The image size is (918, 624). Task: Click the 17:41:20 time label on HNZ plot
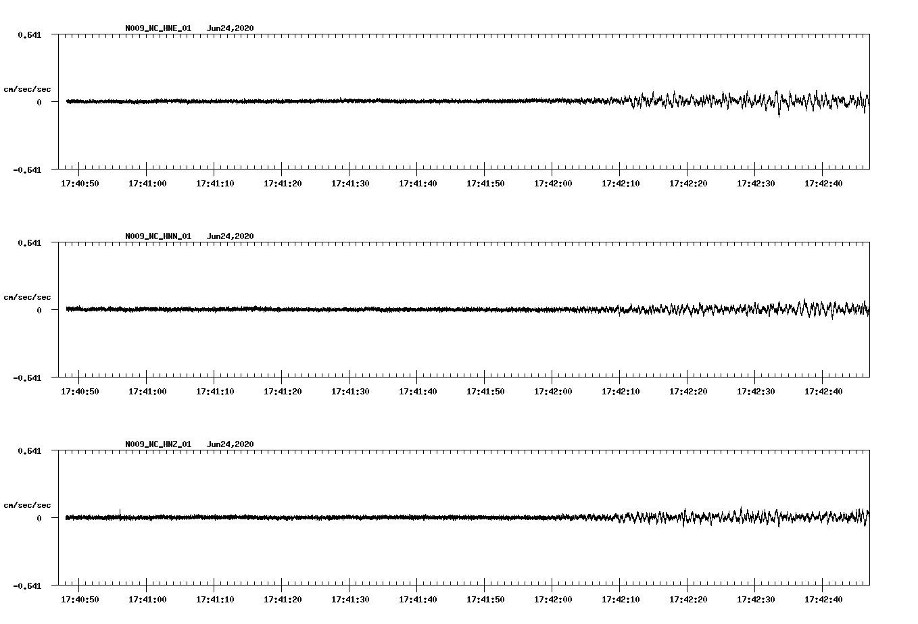point(283,599)
